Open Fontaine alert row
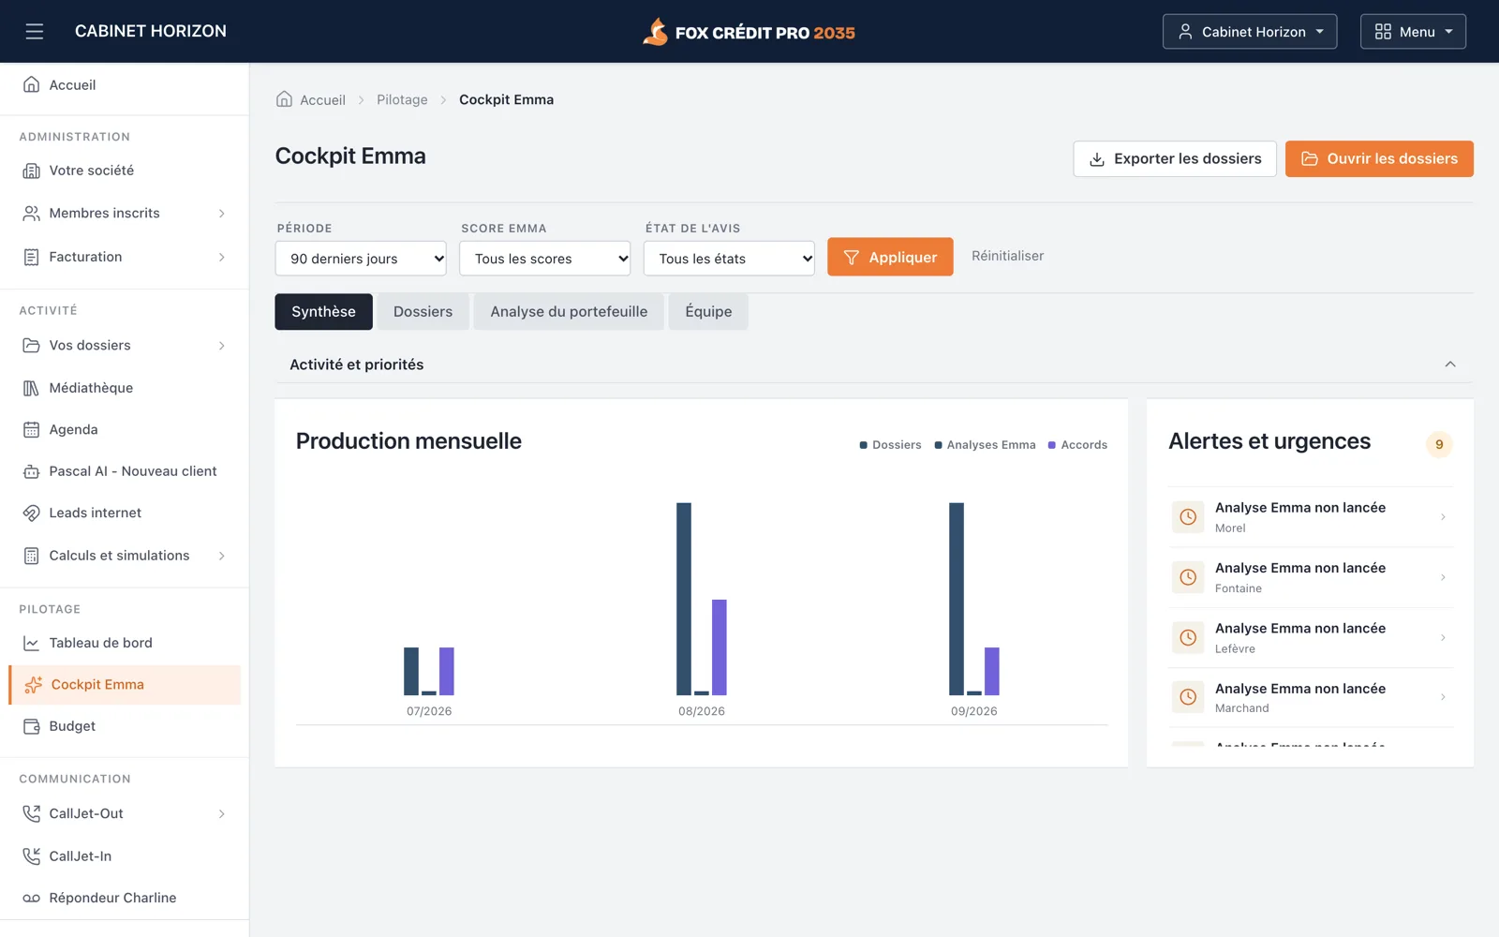The height and width of the screenshot is (937, 1499). tap(1311, 578)
